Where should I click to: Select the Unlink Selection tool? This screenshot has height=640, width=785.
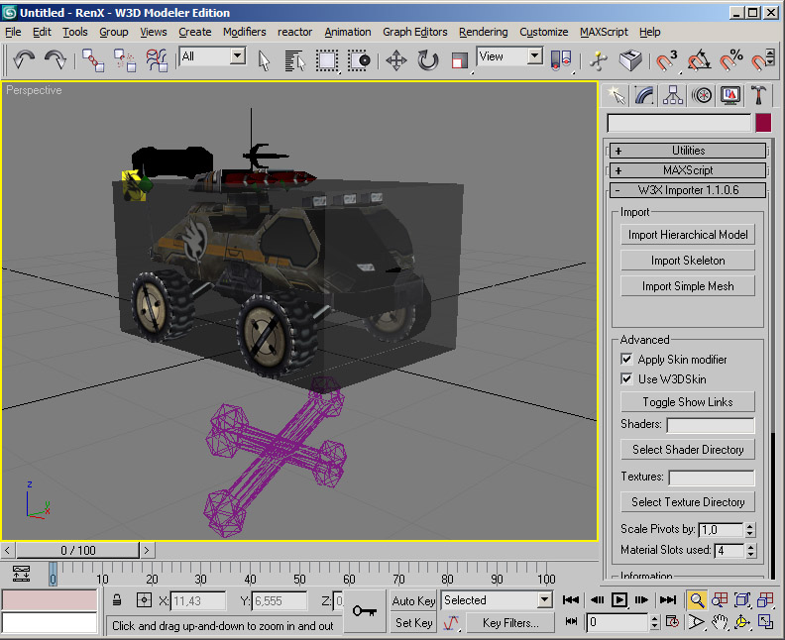tap(125, 60)
